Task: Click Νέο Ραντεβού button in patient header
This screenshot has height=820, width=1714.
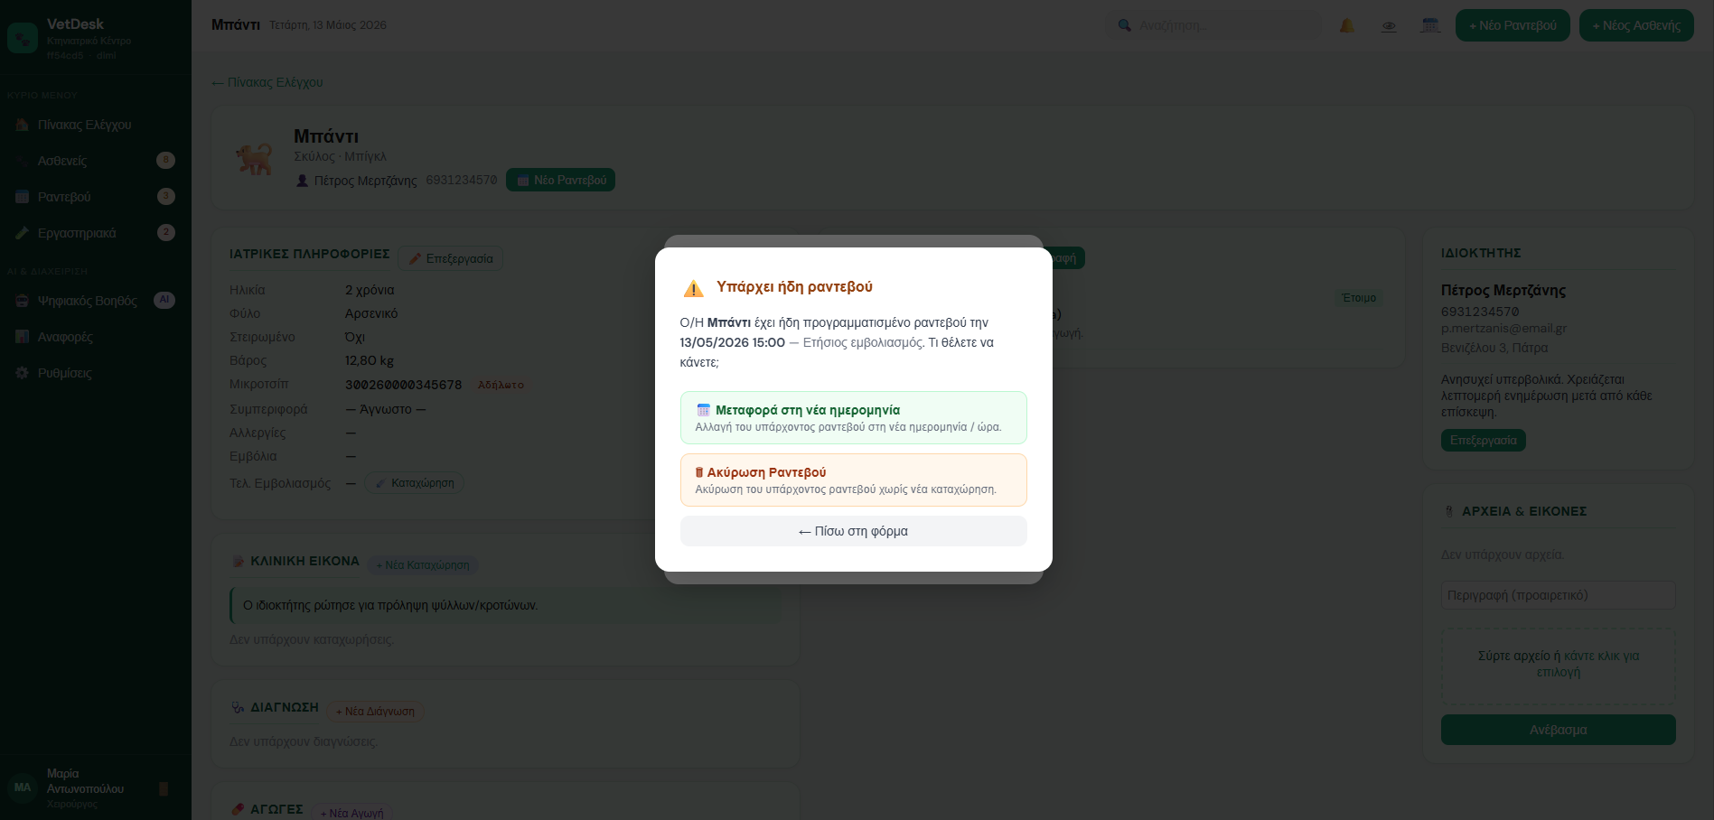Action: [x=560, y=180]
